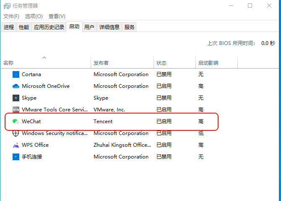This screenshot has height=201, width=281.
Task: Switch to the 详细信息 tab
Action: [109, 27]
